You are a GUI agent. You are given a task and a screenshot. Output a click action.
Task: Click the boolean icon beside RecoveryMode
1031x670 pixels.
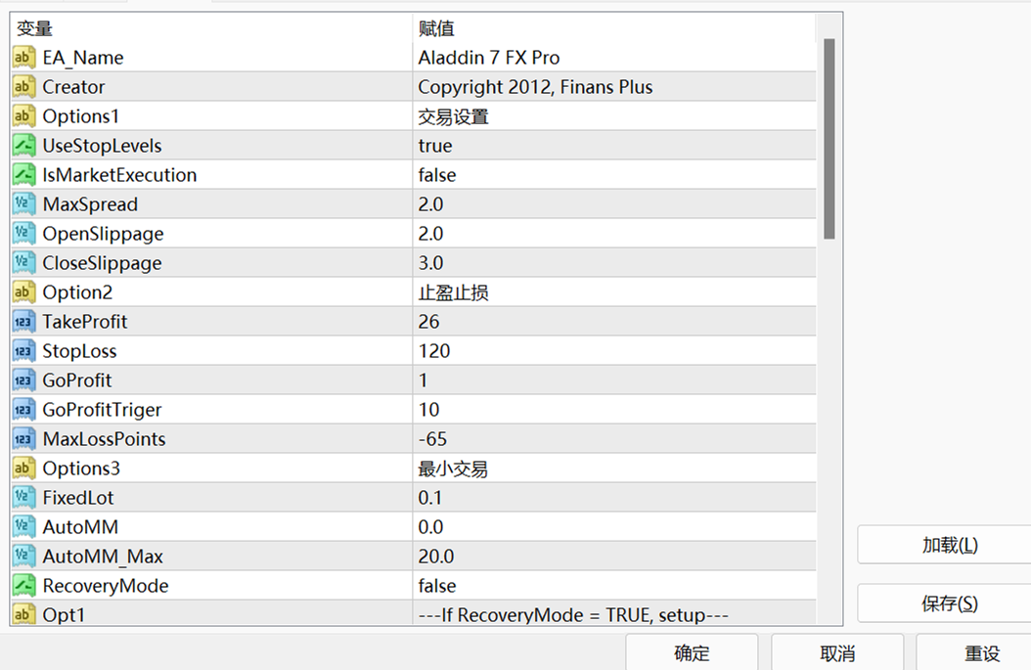[x=24, y=586]
